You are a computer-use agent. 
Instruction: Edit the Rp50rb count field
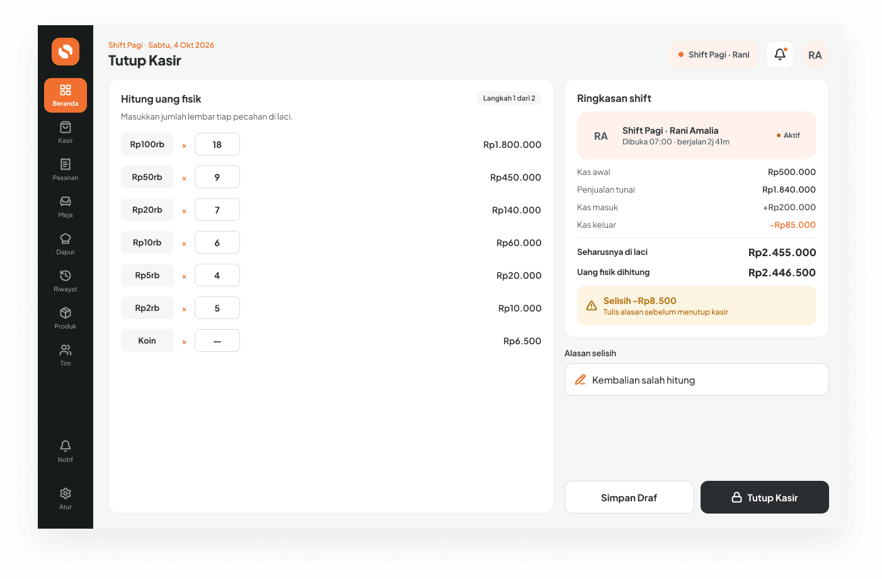point(217,177)
